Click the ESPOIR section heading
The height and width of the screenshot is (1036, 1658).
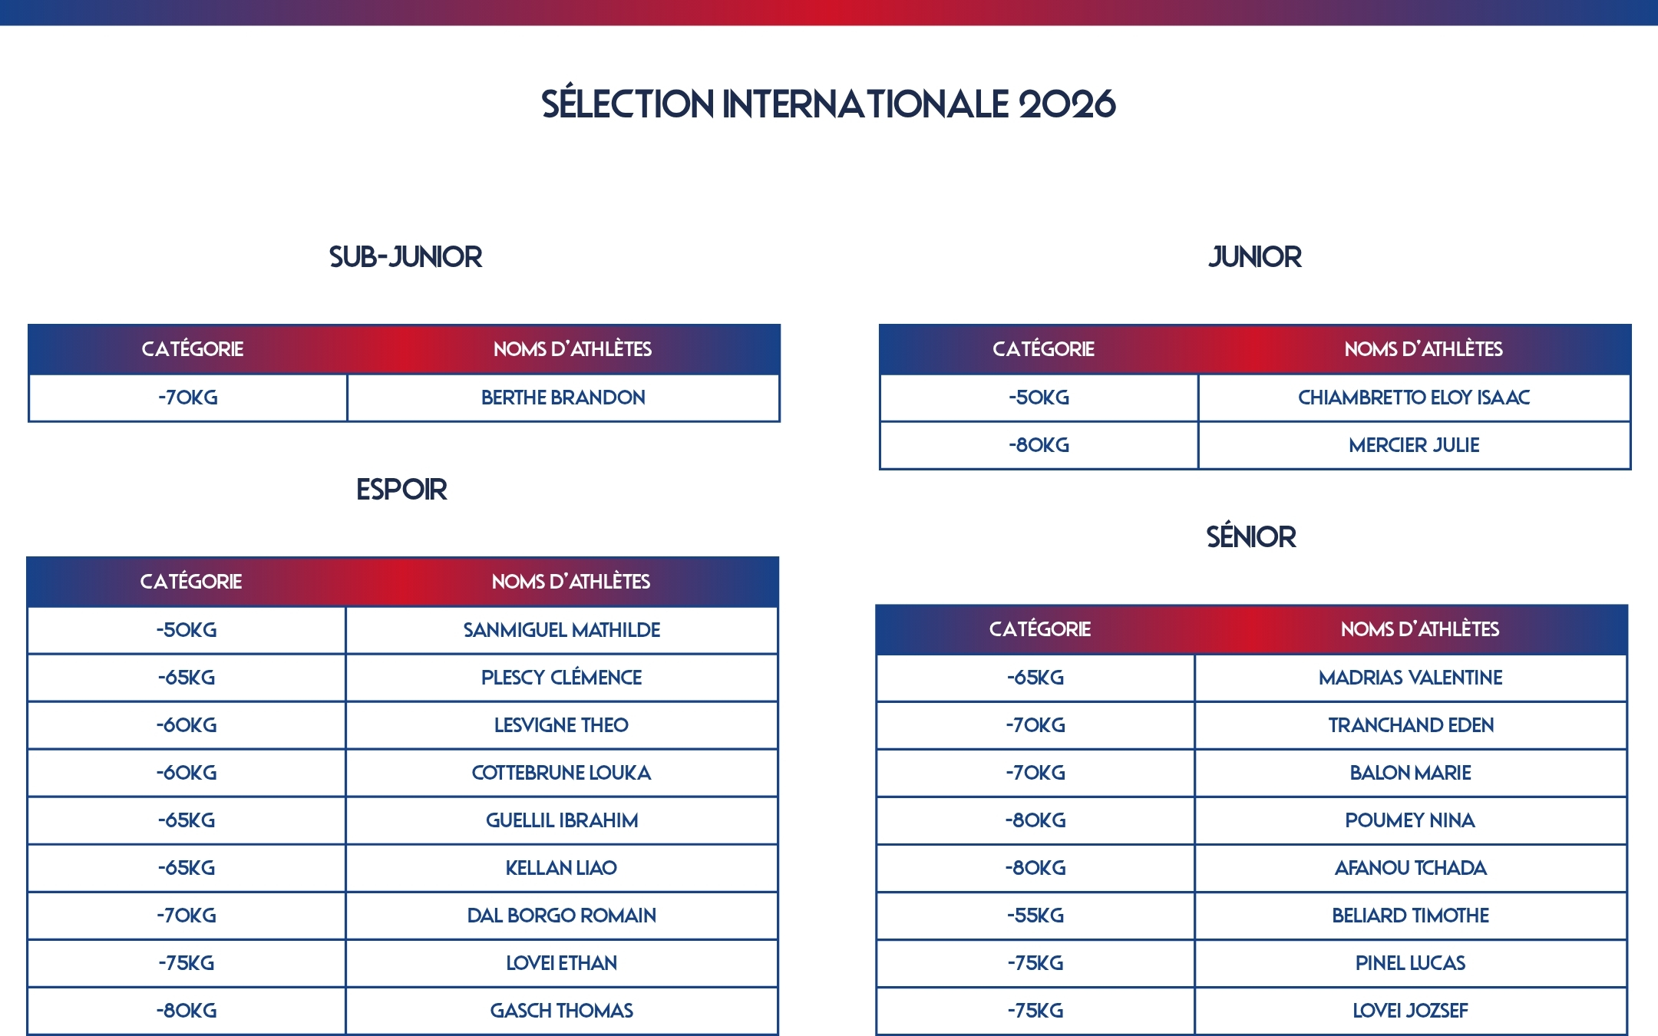point(401,489)
